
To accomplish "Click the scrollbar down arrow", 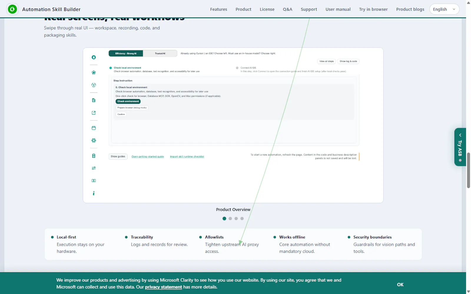I will click(x=468, y=292).
